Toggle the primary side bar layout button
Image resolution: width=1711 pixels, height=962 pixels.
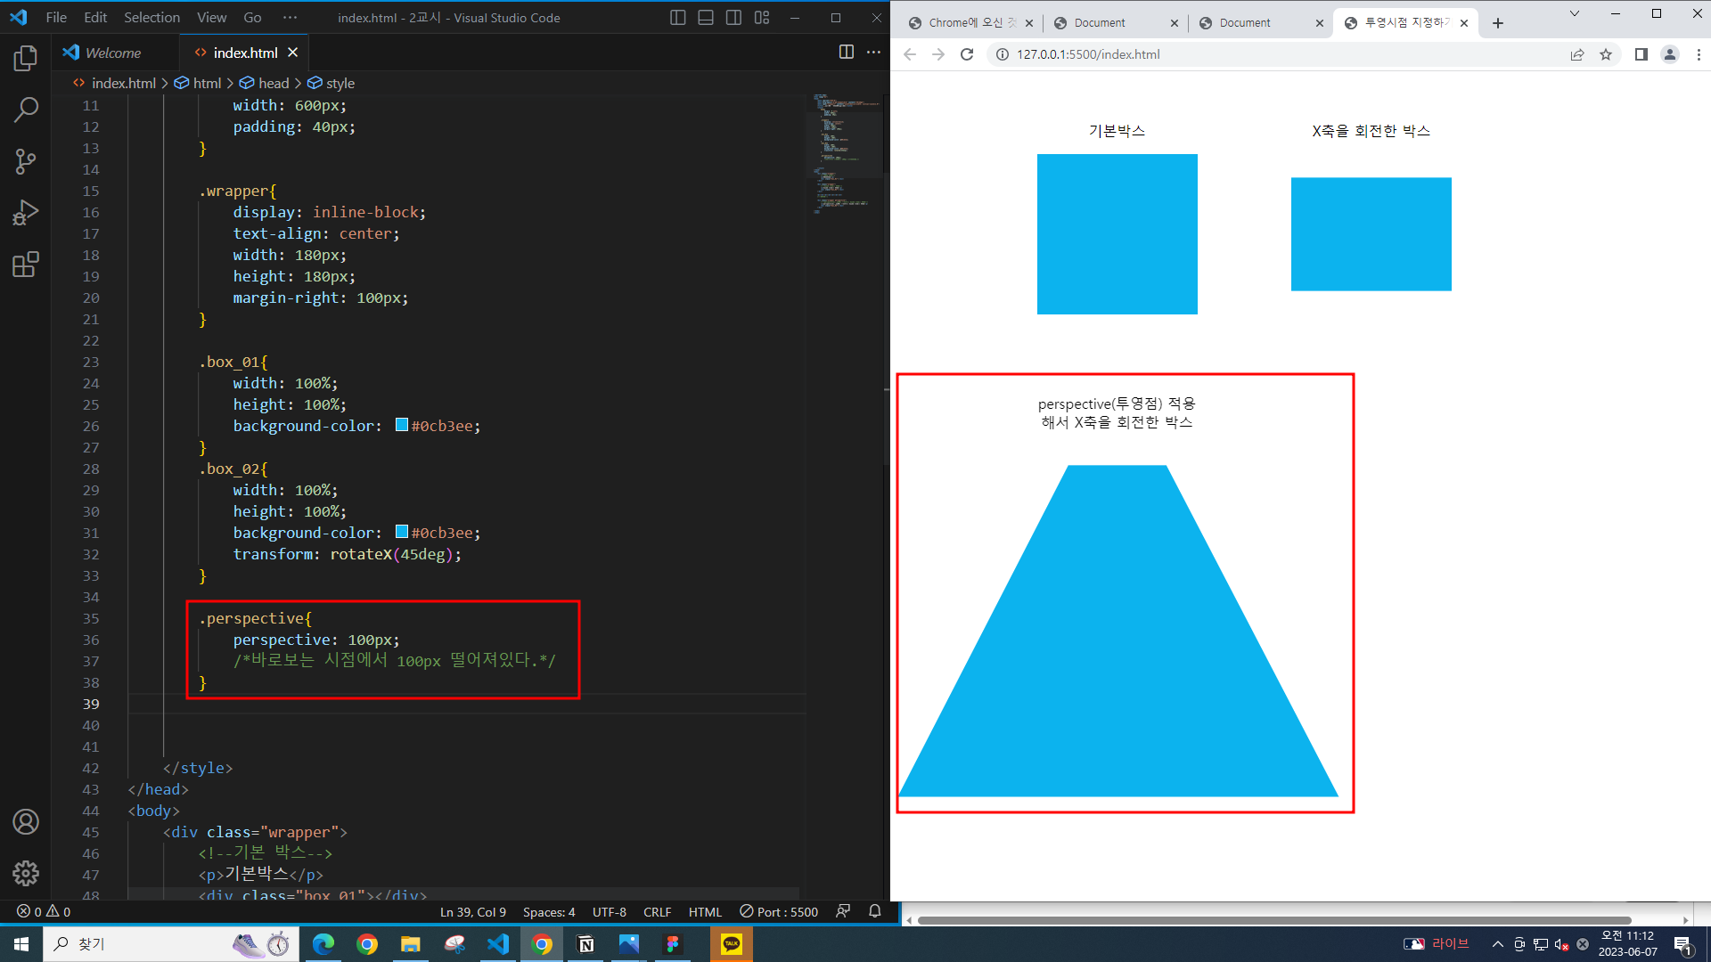(677, 18)
